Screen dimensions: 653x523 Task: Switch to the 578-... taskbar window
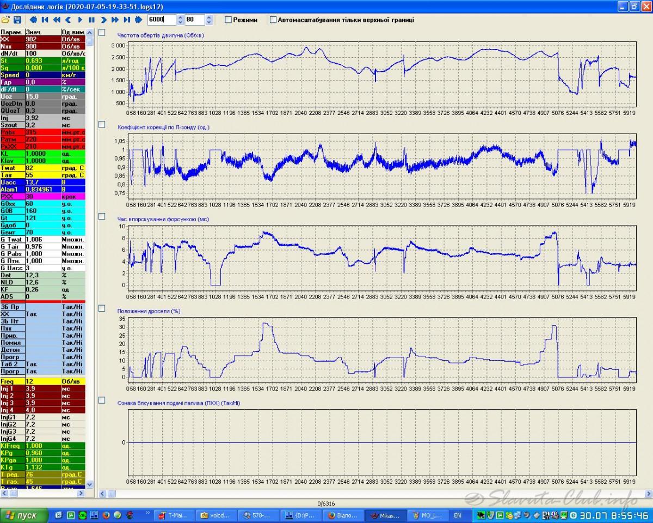(x=258, y=515)
